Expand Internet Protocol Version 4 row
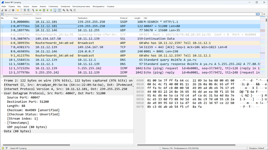 pos(2,89)
